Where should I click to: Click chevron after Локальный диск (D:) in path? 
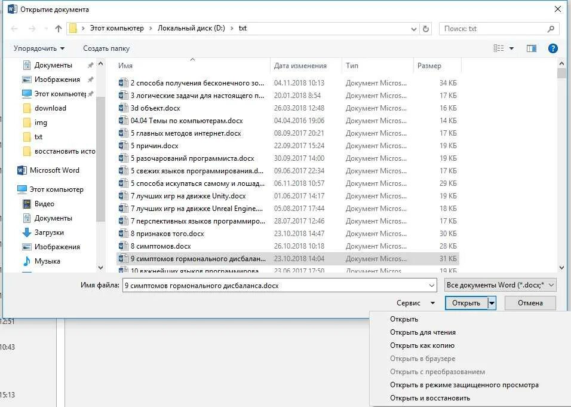(232, 29)
